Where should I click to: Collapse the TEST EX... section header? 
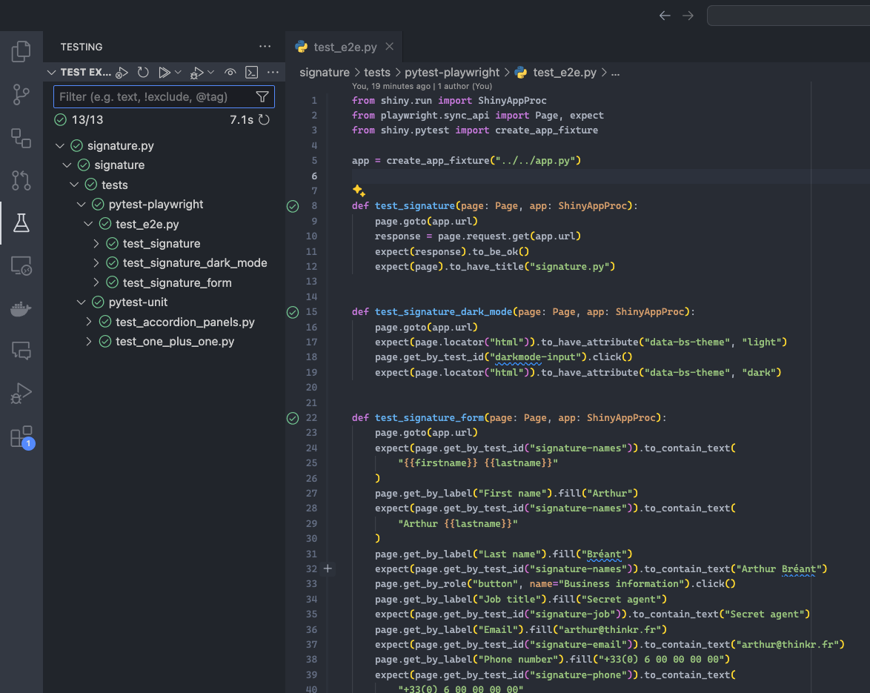[52, 72]
